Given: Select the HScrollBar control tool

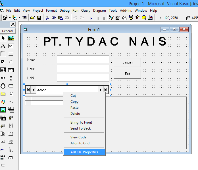Looking at the screenshot, I should click(x=3, y=78).
